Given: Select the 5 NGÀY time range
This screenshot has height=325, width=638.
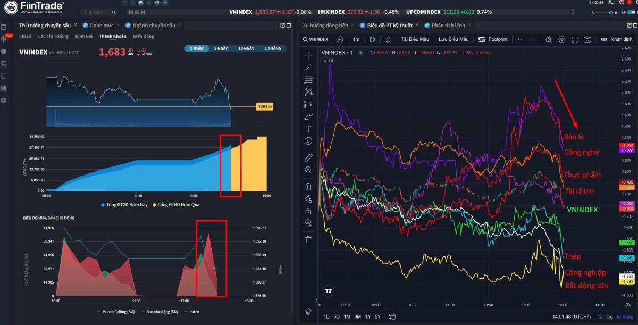Looking at the screenshot, I should coord(221,48).
